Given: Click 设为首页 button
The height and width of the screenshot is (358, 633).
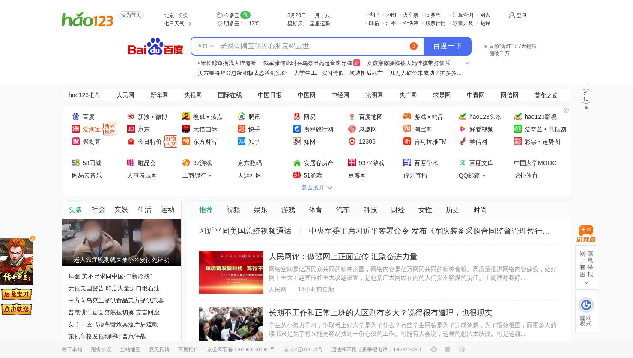Looking at the screenshot, I should 131,15.
